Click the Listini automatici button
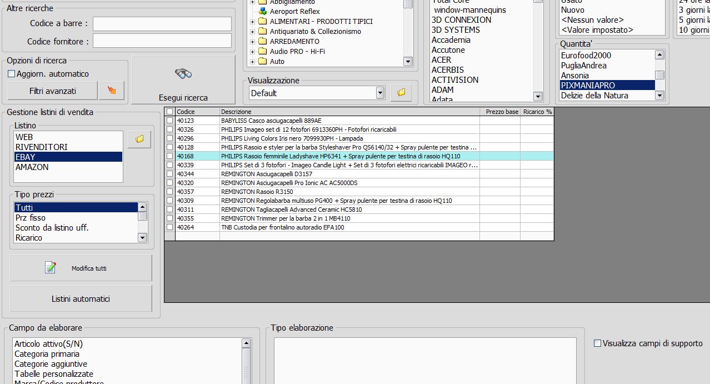Viewport: 710px width, 384px height. [81, 298]
